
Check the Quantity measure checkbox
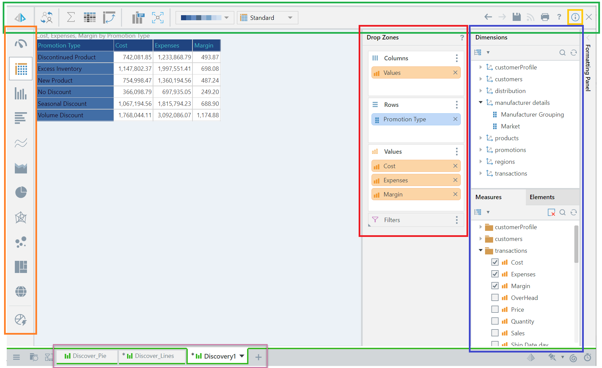coord(495,321)
